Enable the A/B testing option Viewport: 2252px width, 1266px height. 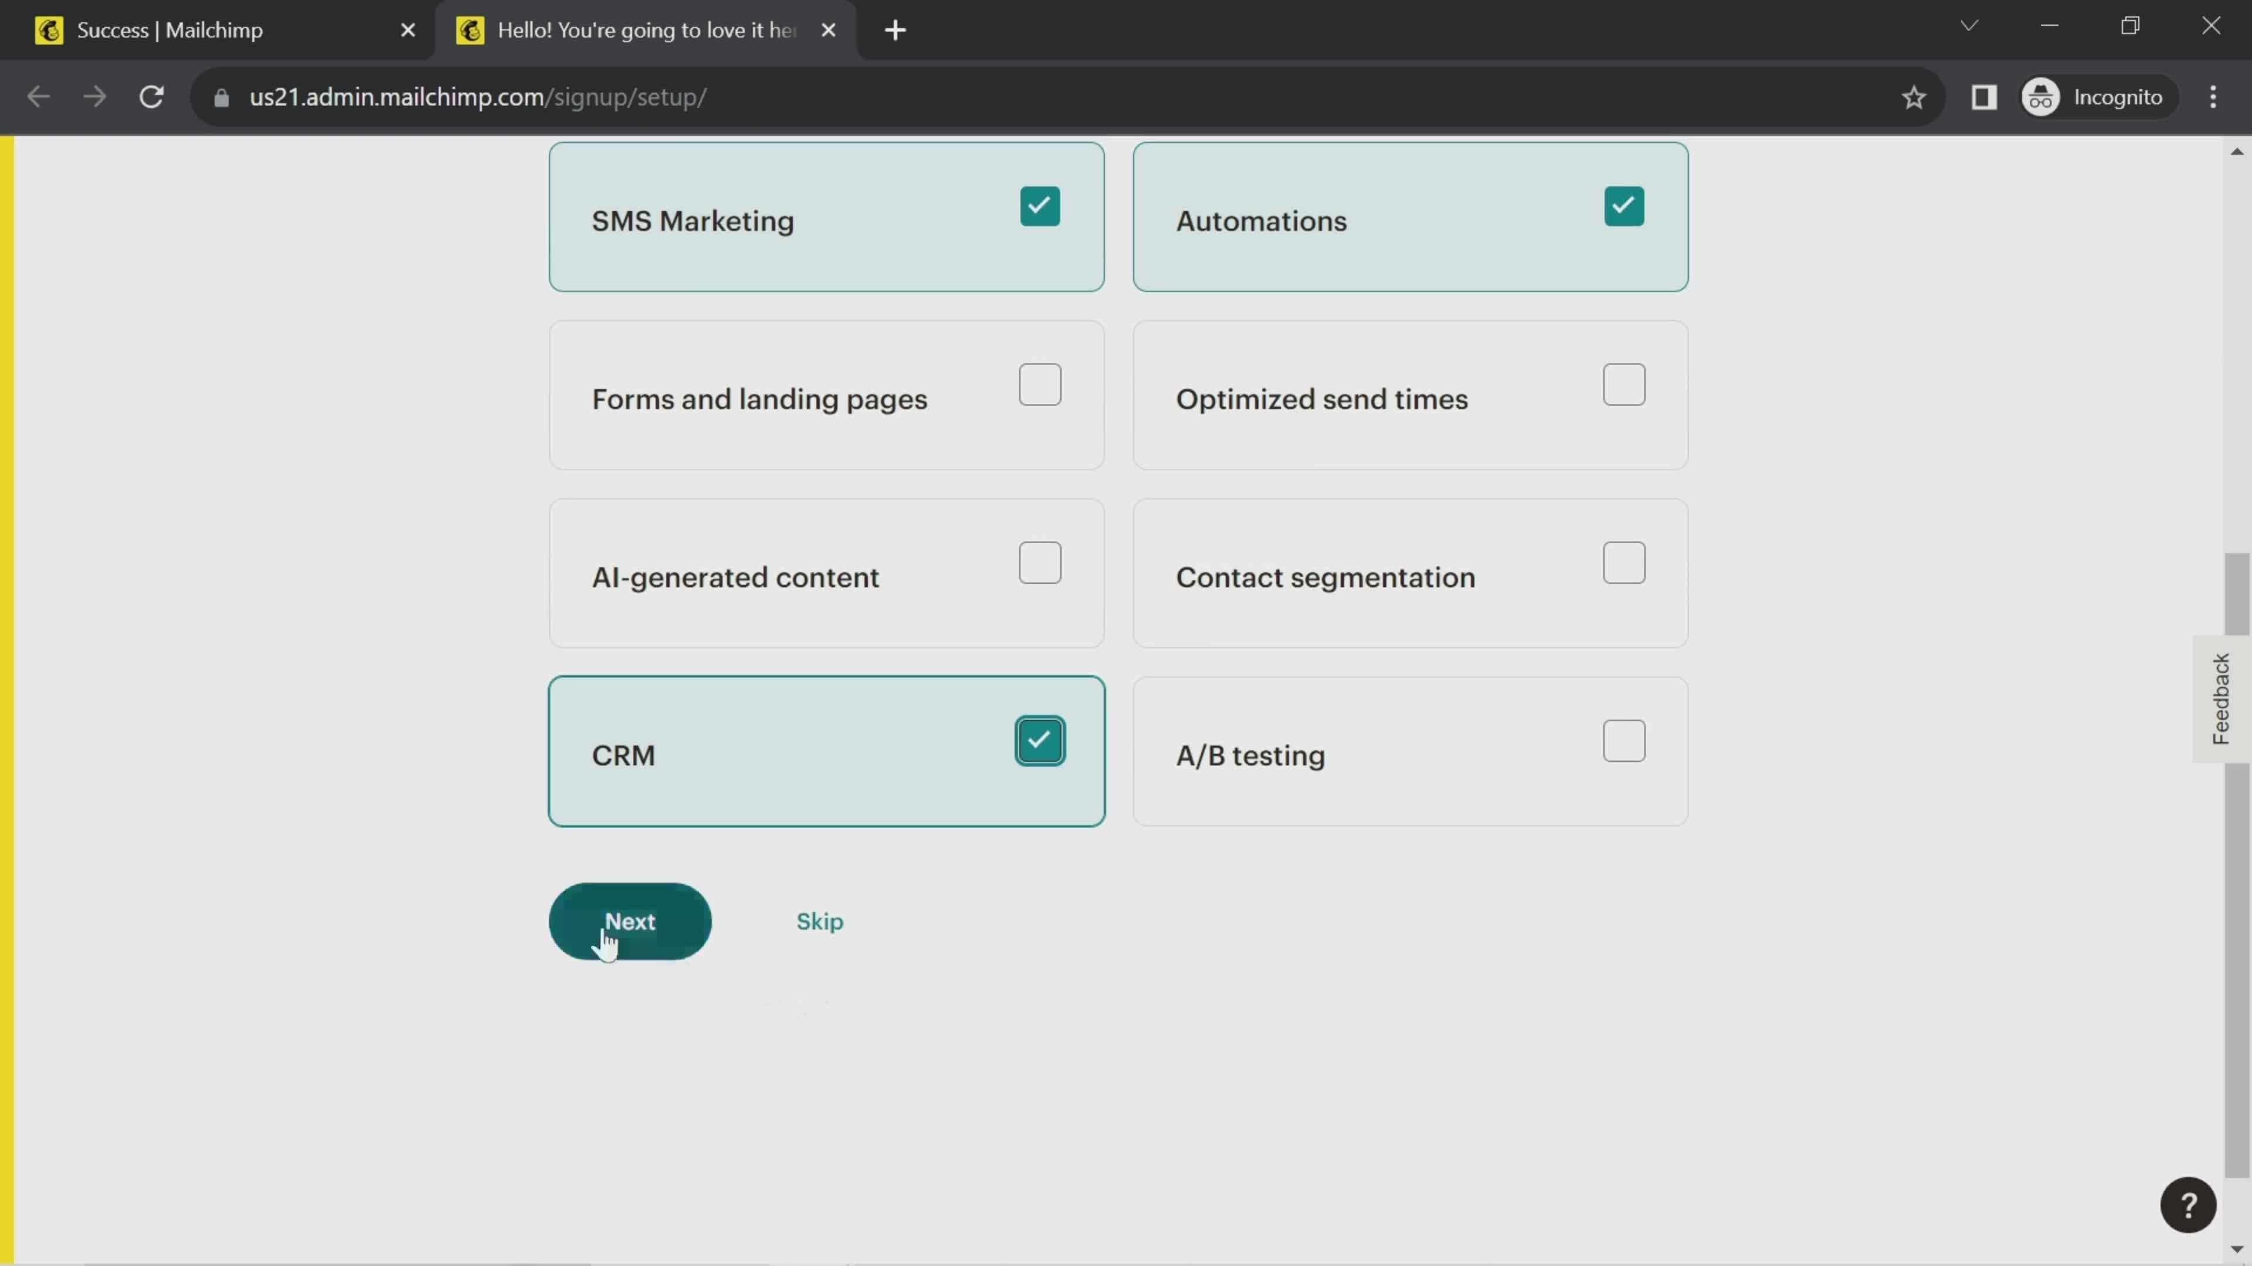[x=1624, y=740]
